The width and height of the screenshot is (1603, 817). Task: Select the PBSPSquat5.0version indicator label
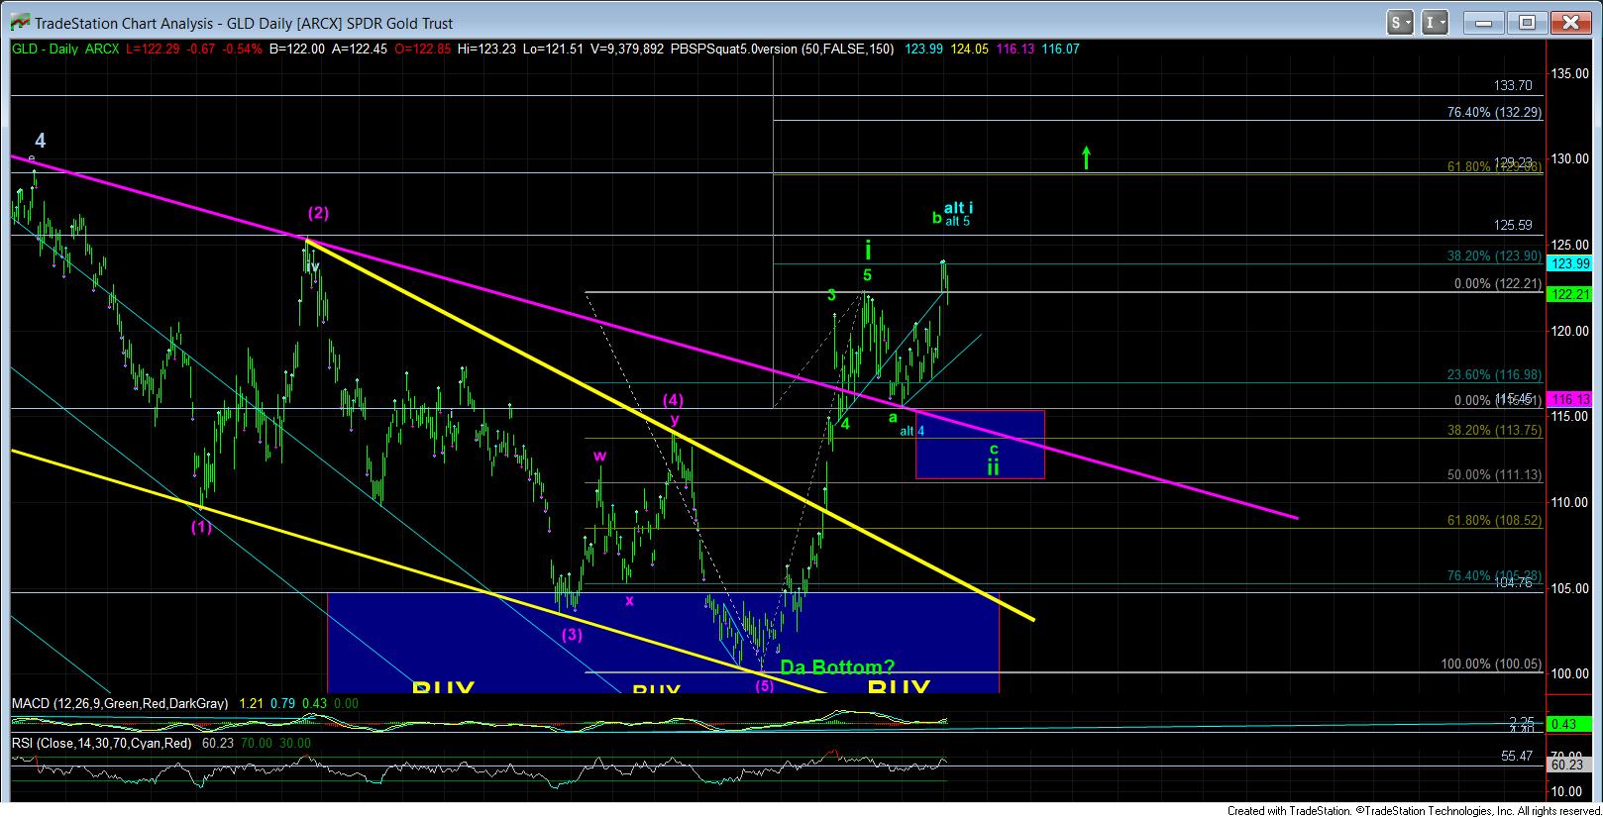(734, 49)
